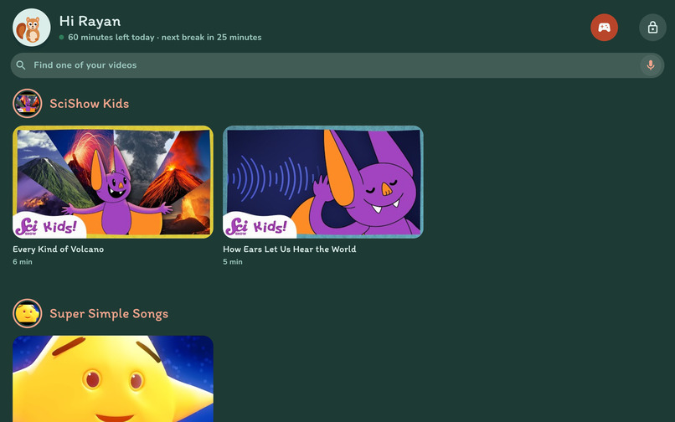Image resolution: width=675 pixels, height=422 pixels.
Task: Tap the parental lock icon
Action: [652, 28]
